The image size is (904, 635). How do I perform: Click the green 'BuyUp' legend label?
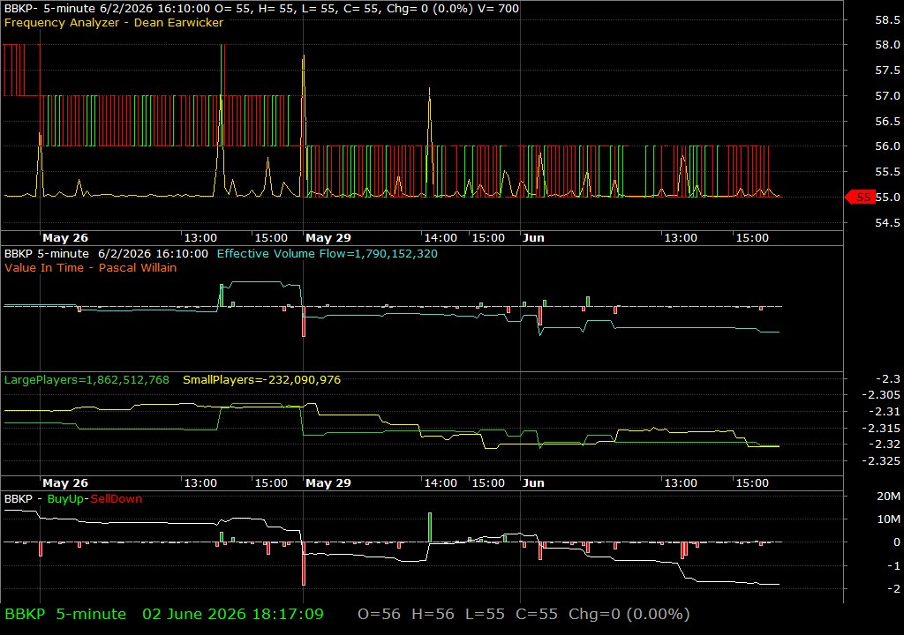(x=65, y=498)
